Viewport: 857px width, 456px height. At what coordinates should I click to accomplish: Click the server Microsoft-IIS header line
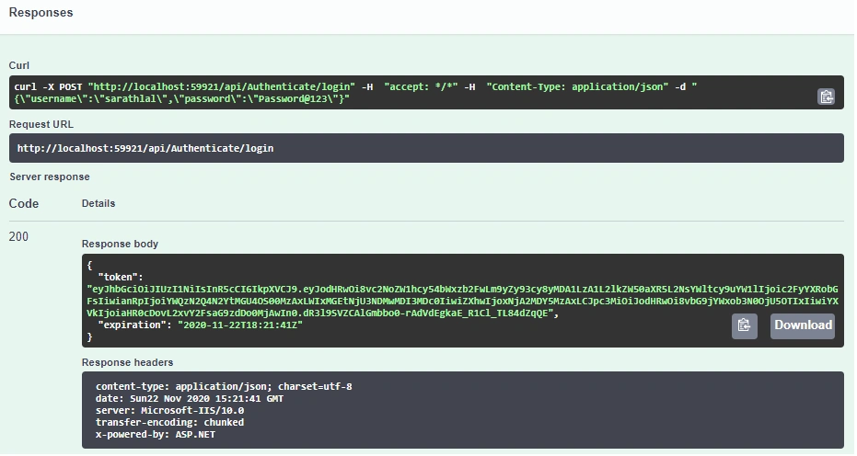tap(170, 411)
